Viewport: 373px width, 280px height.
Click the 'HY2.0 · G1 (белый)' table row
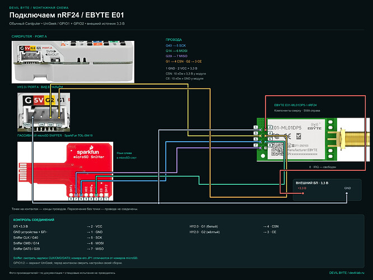pos(204,226)
